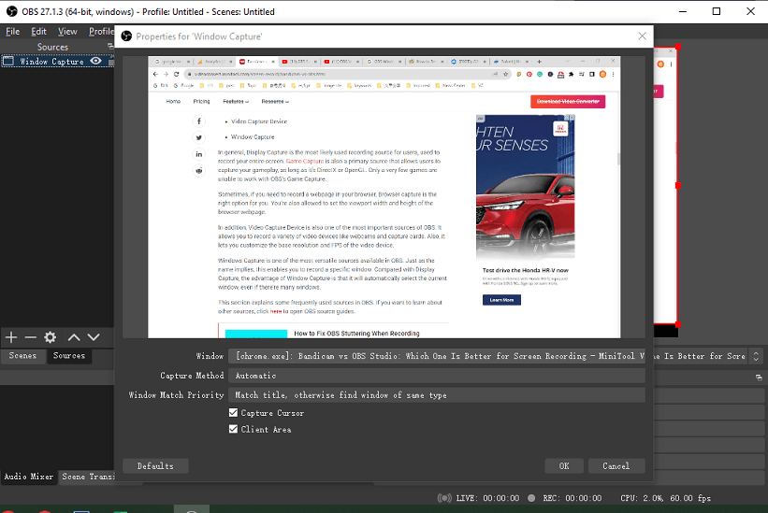Click the browser back arrow in the preview
The width and height of the screenshot is (768, 513).
pos(156,75)
